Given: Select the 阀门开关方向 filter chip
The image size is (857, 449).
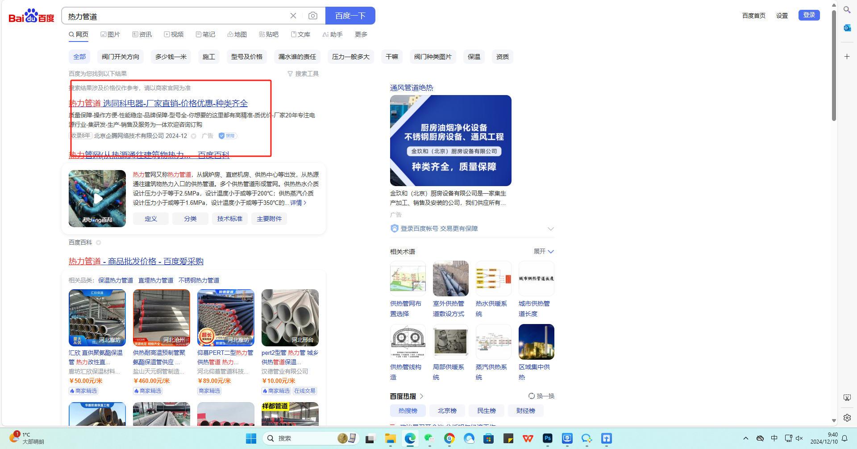Looking at the screenshot, I should (x=121, y=57).
